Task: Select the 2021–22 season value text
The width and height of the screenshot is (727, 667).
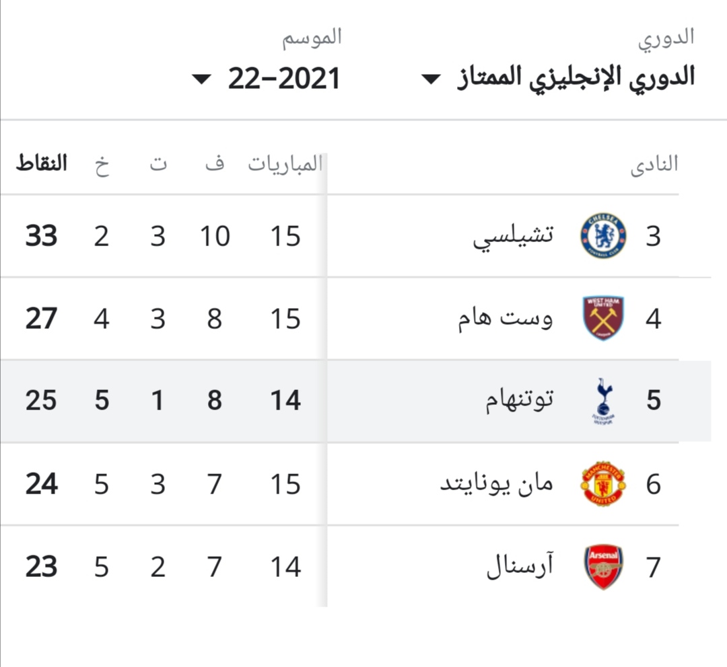Action: click(284, 79)
